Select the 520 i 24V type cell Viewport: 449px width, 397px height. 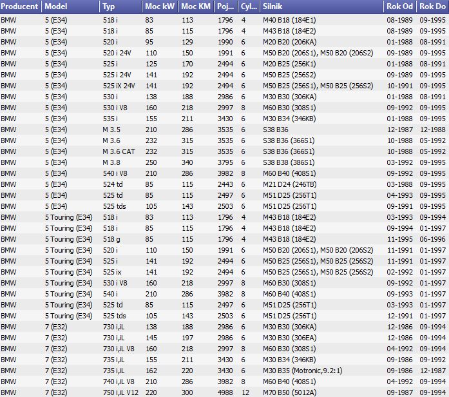pos(117,53)
